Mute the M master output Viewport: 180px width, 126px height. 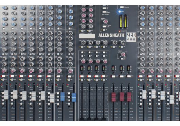click(x=129, y=76)
